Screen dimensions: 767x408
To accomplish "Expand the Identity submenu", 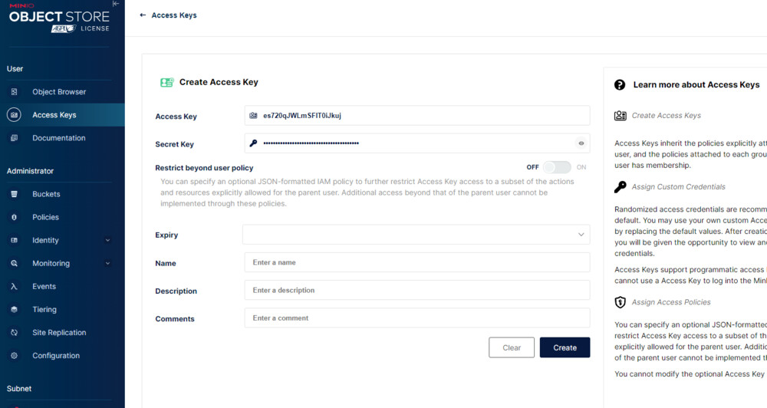I will [107, 240].
